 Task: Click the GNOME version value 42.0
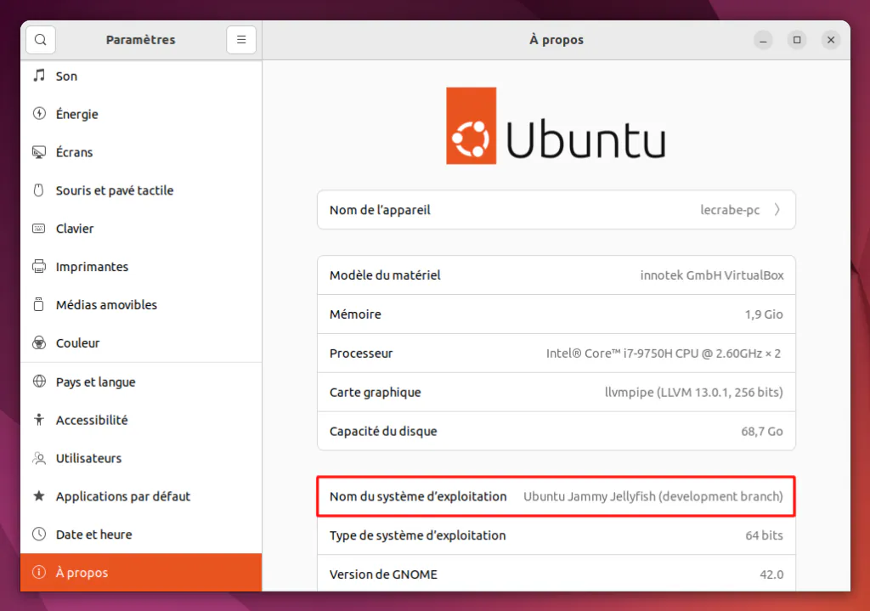pyautogui.click(x=771, y=574)
